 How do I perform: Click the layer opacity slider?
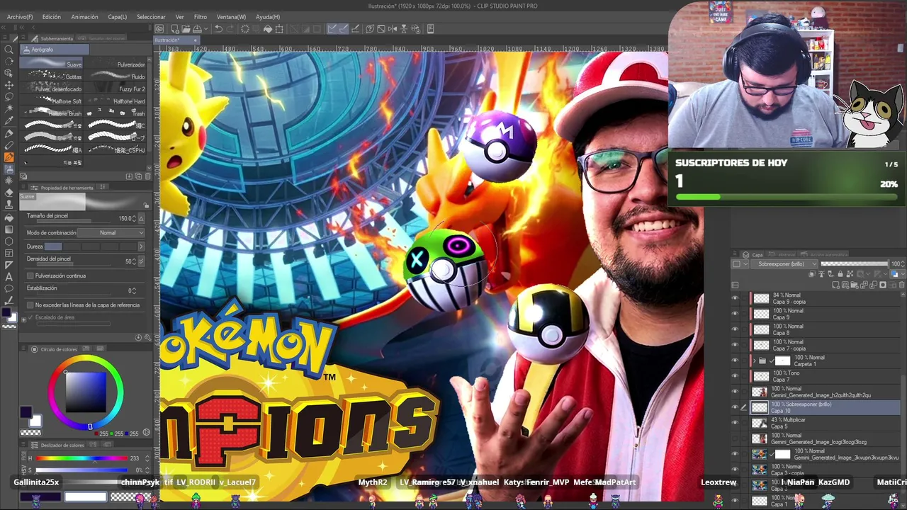[855, 264]
